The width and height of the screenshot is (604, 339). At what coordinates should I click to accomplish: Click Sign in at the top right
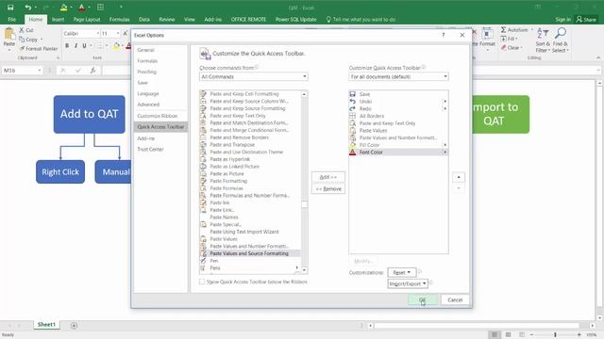562,19
